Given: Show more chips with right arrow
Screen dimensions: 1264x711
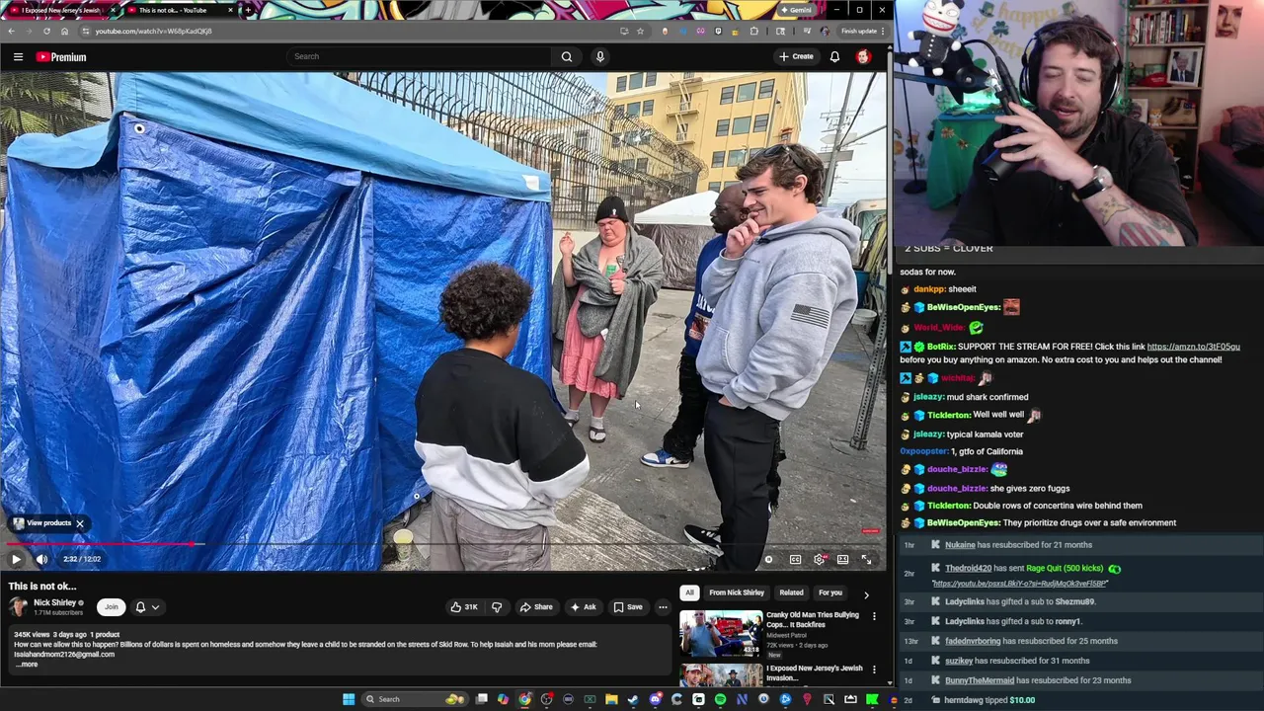Looking at the screenshot, I should (866, 594).
